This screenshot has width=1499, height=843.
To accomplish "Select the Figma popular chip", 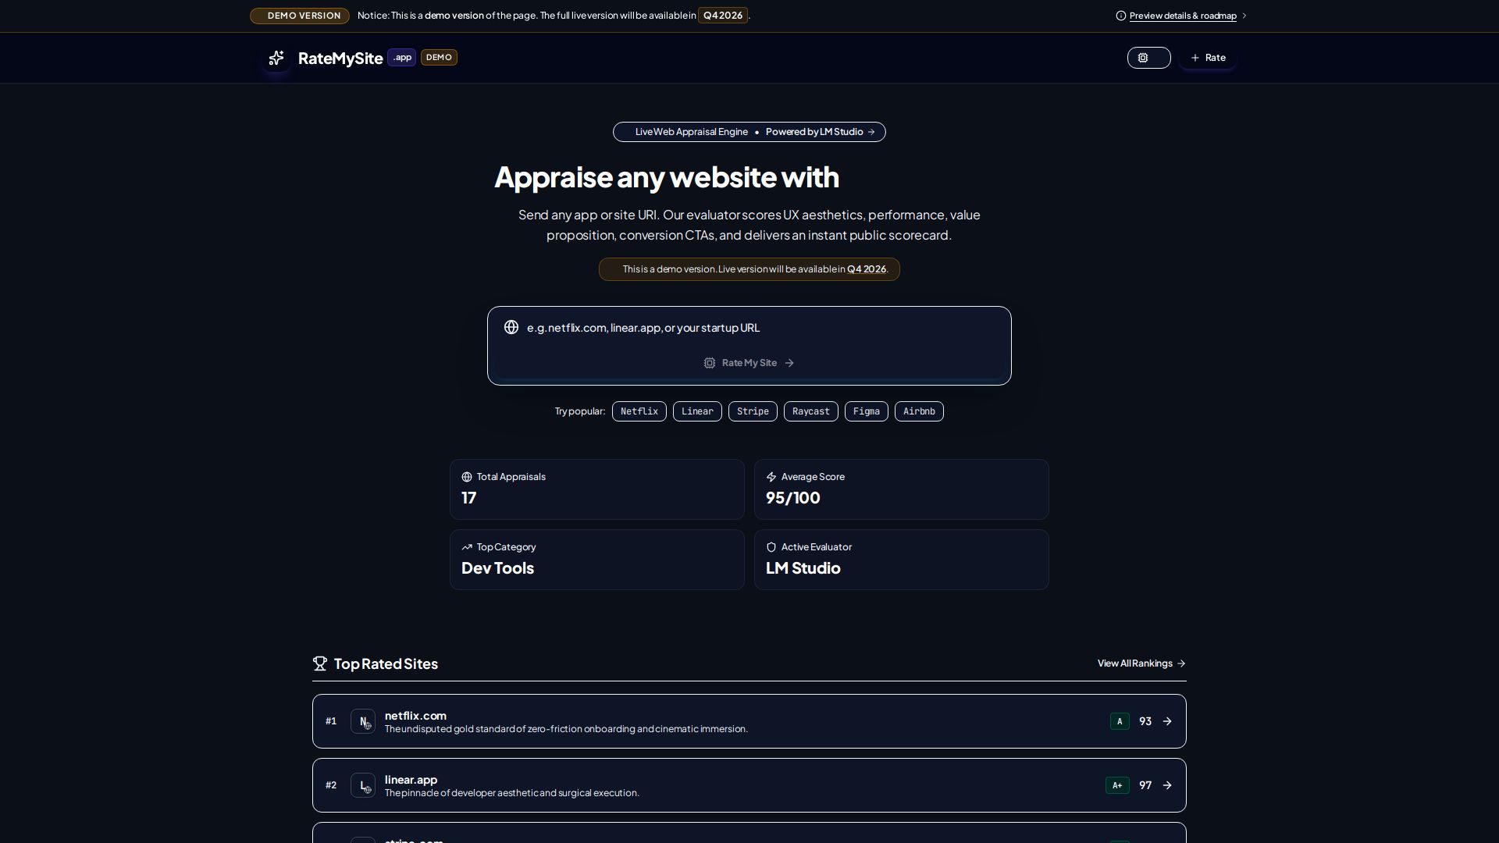I will point(866,411).
